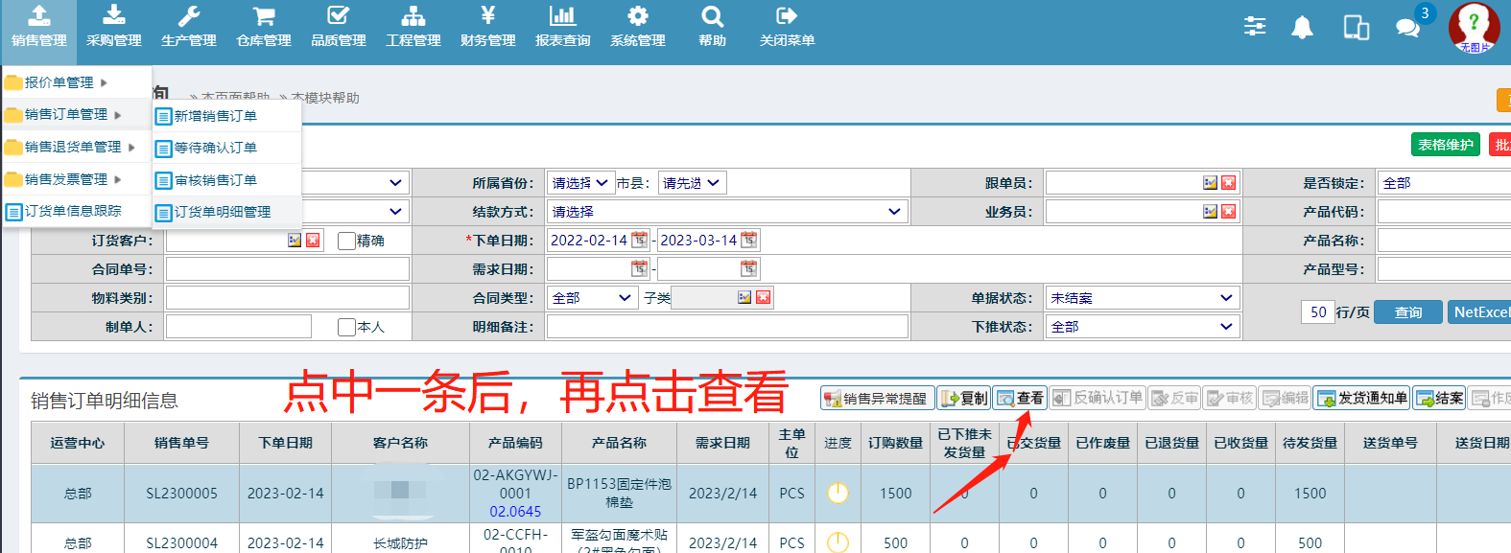The image size is (1511, 553).
Task: Select 新增销售订单 from the submenu
Action: tap(215, 116)
